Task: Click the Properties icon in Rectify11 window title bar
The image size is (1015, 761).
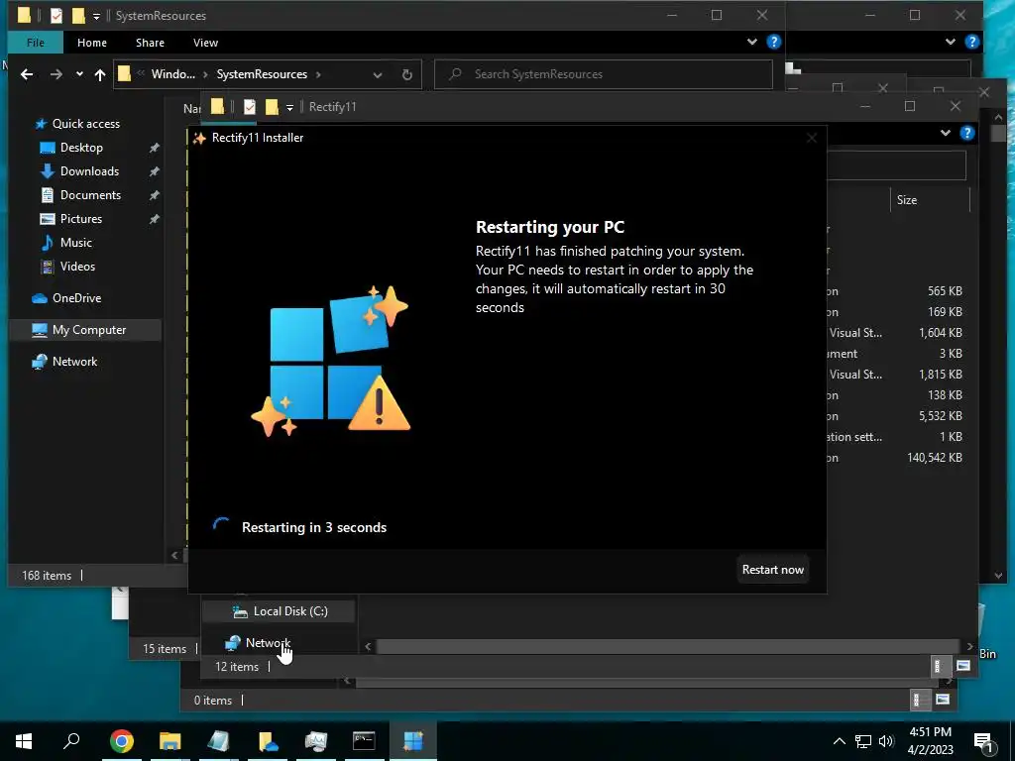Action: click(x=249, y=107)
